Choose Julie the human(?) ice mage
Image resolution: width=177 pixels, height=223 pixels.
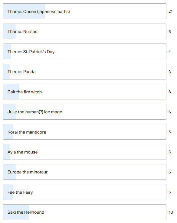[85, 112]
